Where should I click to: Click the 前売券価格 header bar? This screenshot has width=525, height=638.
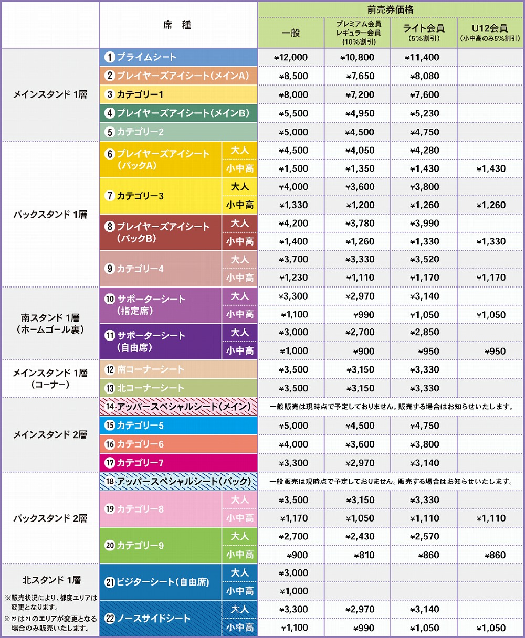(x=391, y=9)
